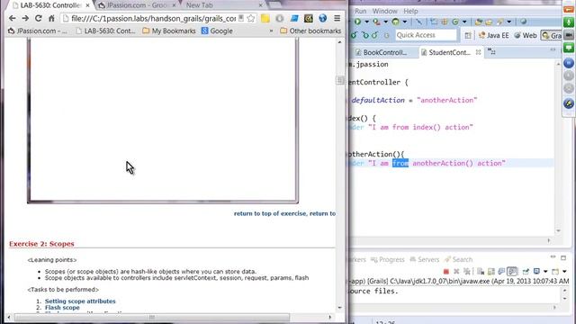Switch to the Servers view tab

coord(424,259)
